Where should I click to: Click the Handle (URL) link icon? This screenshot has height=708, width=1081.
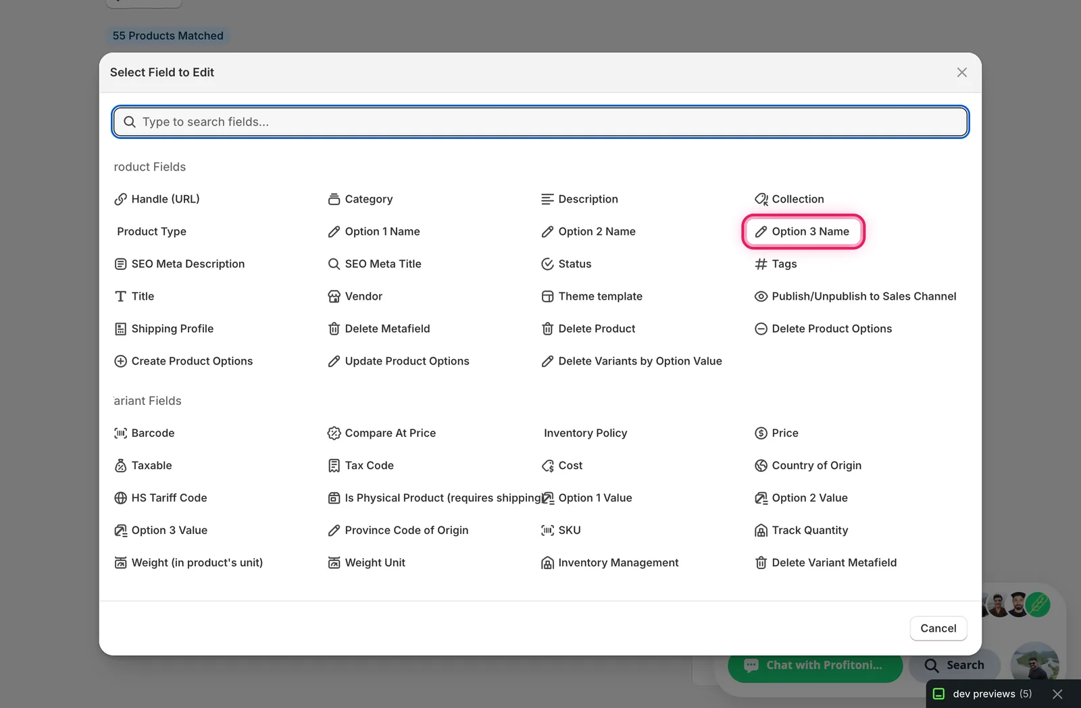tap(120, 199)
